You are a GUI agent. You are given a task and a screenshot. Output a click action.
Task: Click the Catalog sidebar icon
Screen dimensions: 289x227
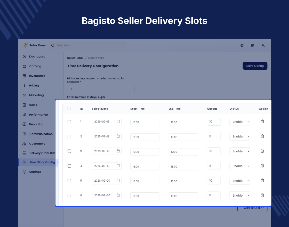coord(24,66)
